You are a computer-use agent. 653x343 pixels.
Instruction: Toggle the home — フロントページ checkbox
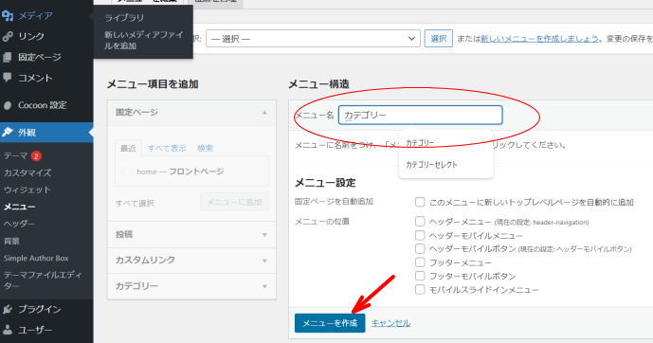coord(127,171)
